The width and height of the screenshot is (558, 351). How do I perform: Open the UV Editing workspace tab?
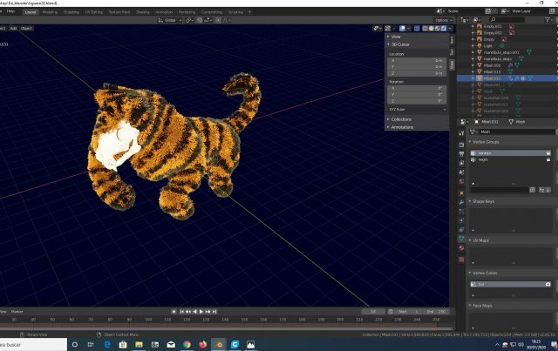(94, 11)
